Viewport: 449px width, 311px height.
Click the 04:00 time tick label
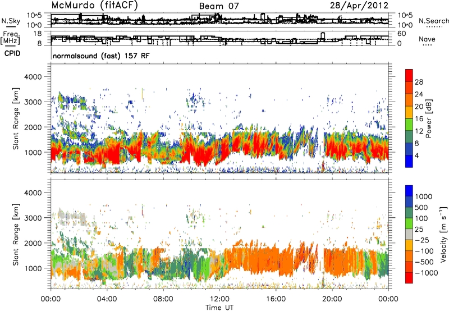(107, 299)
